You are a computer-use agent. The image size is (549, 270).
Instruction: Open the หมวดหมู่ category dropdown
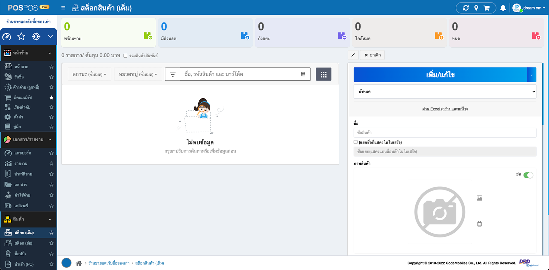pos(138,74)
